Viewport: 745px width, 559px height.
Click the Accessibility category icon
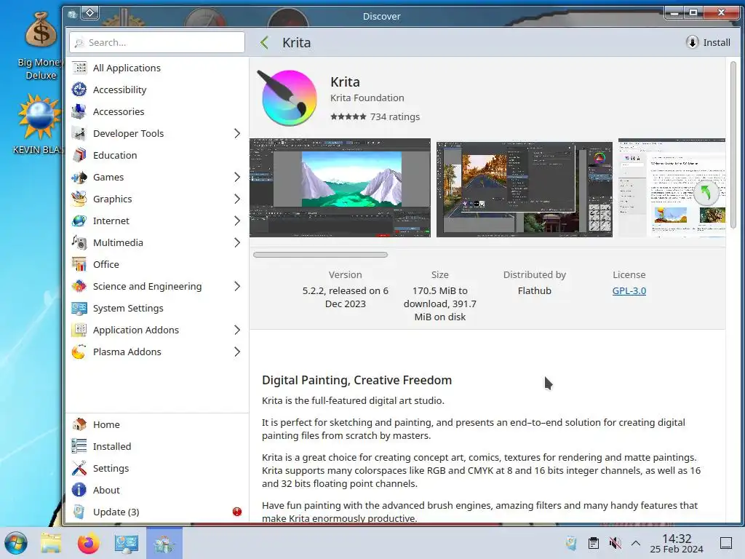[x=79, y=90]
